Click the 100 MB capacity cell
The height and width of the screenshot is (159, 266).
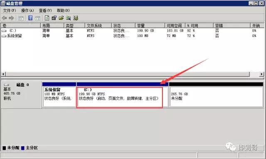point(143,36)
